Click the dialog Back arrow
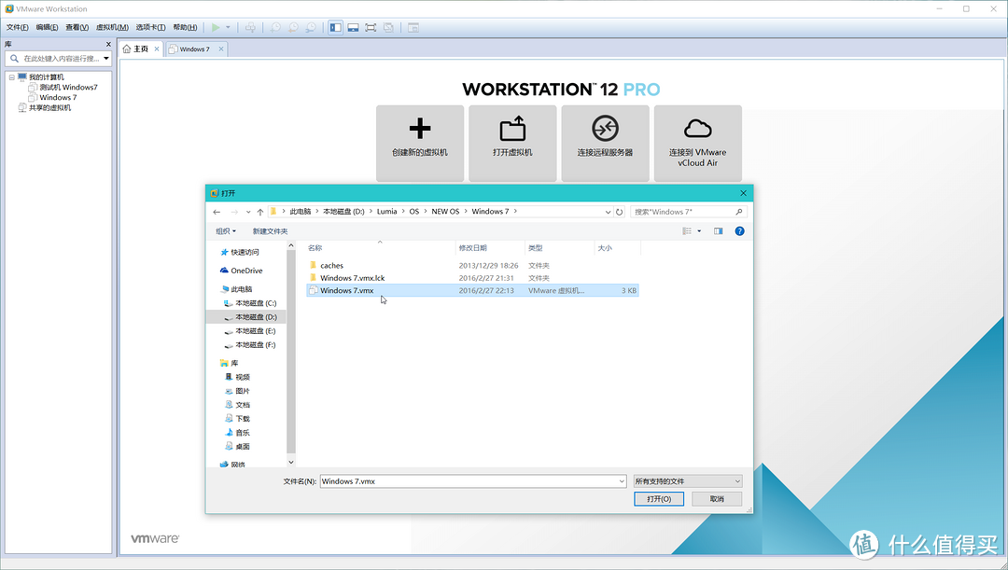The width and height of the screenshot is (1008, 570). pyautogui.click(x=217, y=212)
